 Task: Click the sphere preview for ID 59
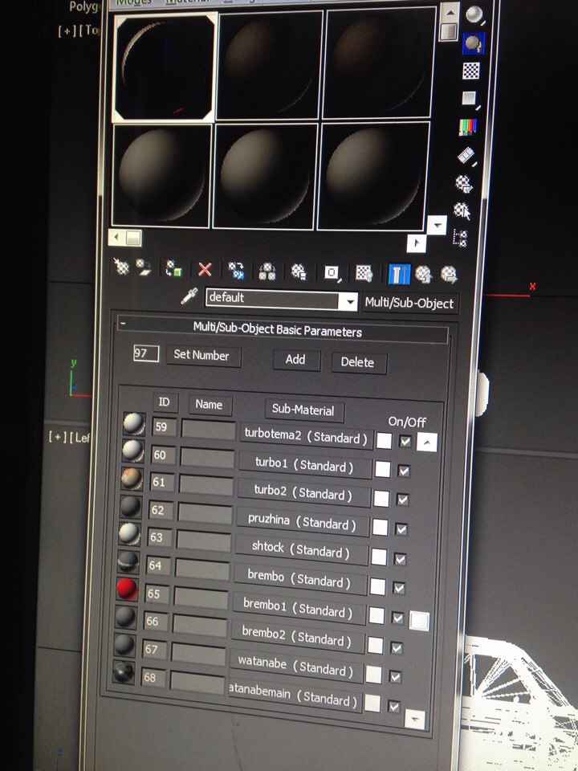[134, 424]
